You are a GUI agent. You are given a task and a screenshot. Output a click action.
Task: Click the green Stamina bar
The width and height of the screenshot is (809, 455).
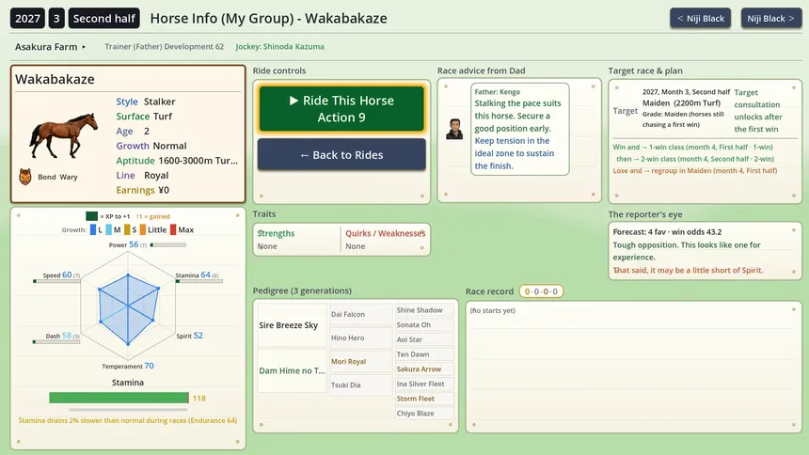(x=119, y=398)
